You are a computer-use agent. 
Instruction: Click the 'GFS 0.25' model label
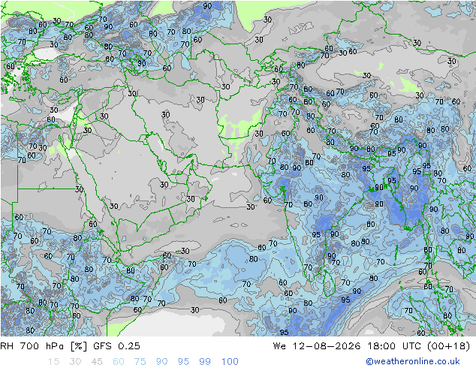(x=117, y=346)
